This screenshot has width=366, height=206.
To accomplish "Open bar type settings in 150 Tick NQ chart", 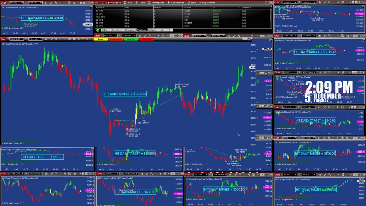I will click(x=320, y=3).
